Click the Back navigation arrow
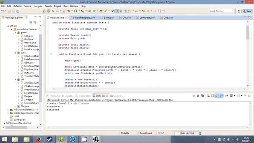254x143 pixels. pos(148,11)
